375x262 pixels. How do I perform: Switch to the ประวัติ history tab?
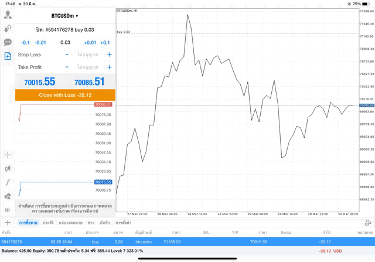tap(47, 223)
